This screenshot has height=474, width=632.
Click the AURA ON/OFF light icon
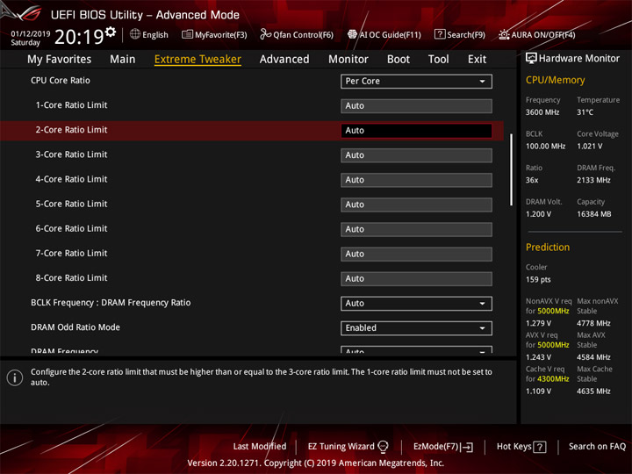[x=504, y=34]
